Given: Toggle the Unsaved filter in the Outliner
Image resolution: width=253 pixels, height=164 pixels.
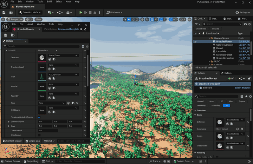Looking at the screenshot, I should pos(215,29).
